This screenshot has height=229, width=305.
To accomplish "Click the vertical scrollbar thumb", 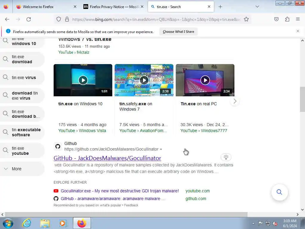I will (x=302, y=99).
